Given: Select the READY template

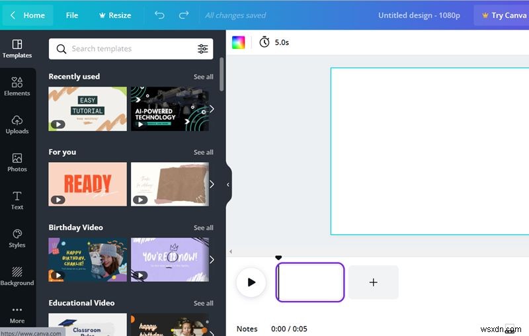Looking at the screenshot, I should point(88,184).
